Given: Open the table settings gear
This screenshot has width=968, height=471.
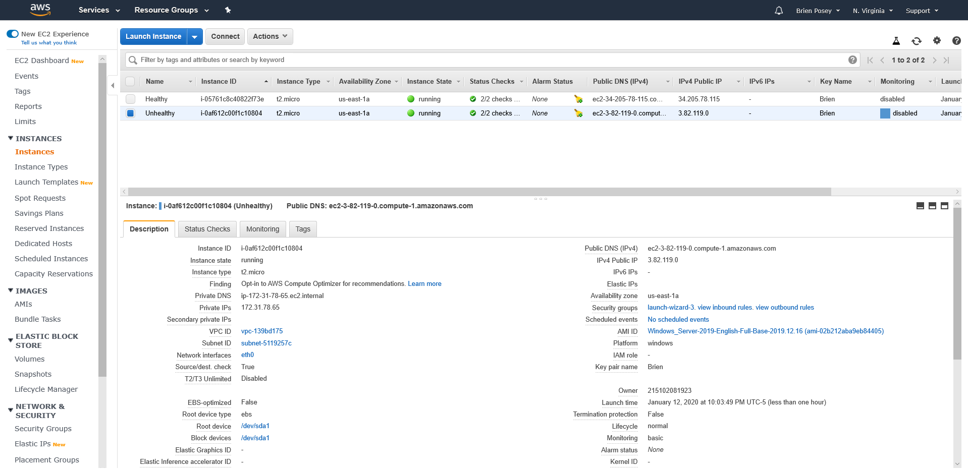Looking at the screenshot, I should tap(937, 41).
